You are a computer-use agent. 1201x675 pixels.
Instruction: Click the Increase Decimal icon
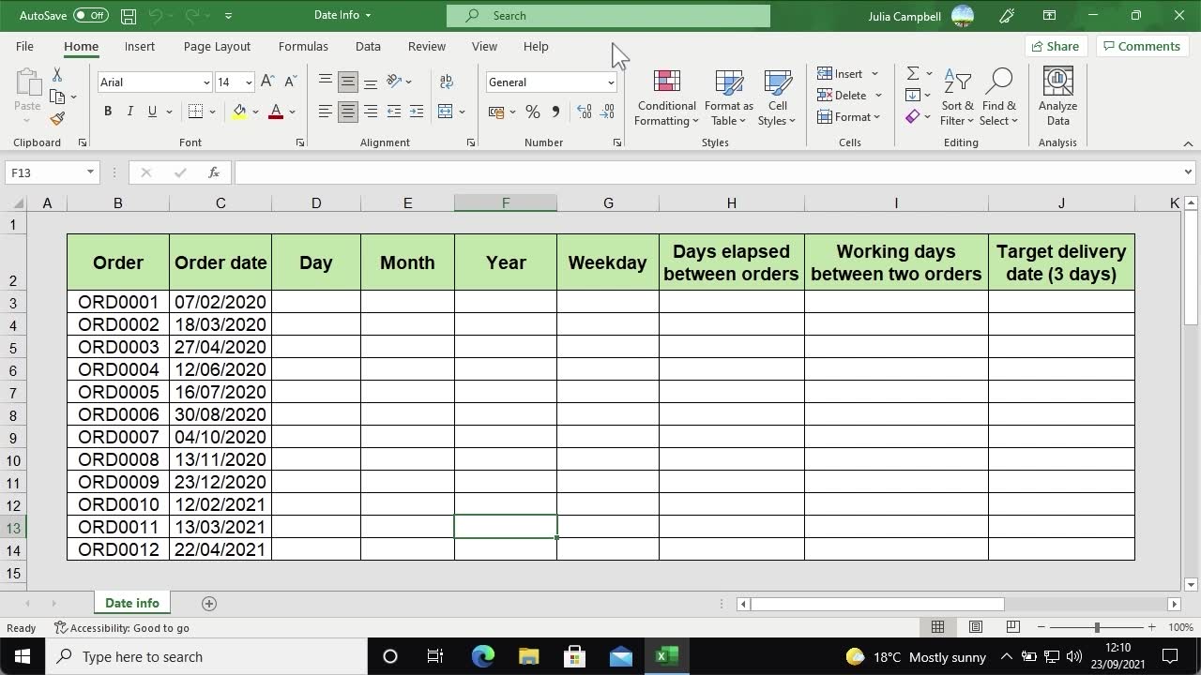pyautogui.click(x=585, y=112)
